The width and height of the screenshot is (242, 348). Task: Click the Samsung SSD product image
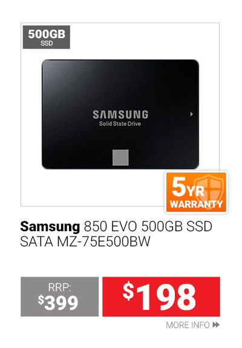point(120,114)
